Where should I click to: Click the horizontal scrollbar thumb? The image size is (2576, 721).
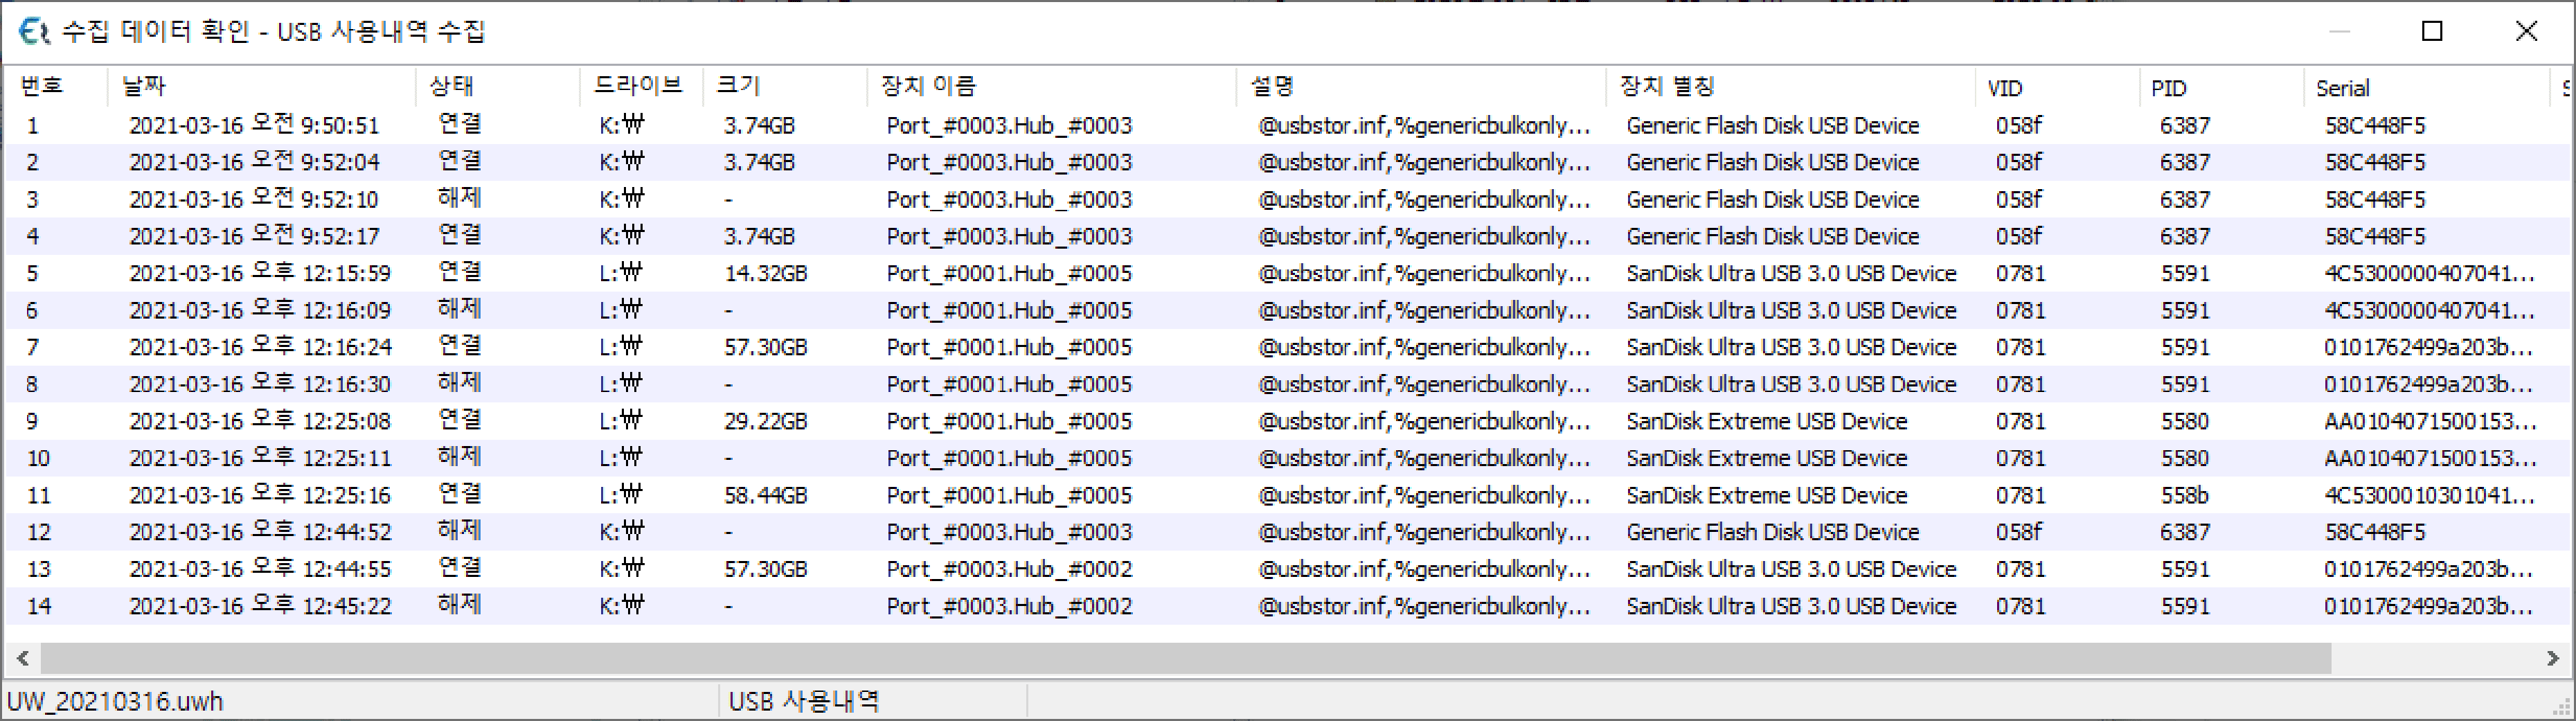pos(1185,658)
